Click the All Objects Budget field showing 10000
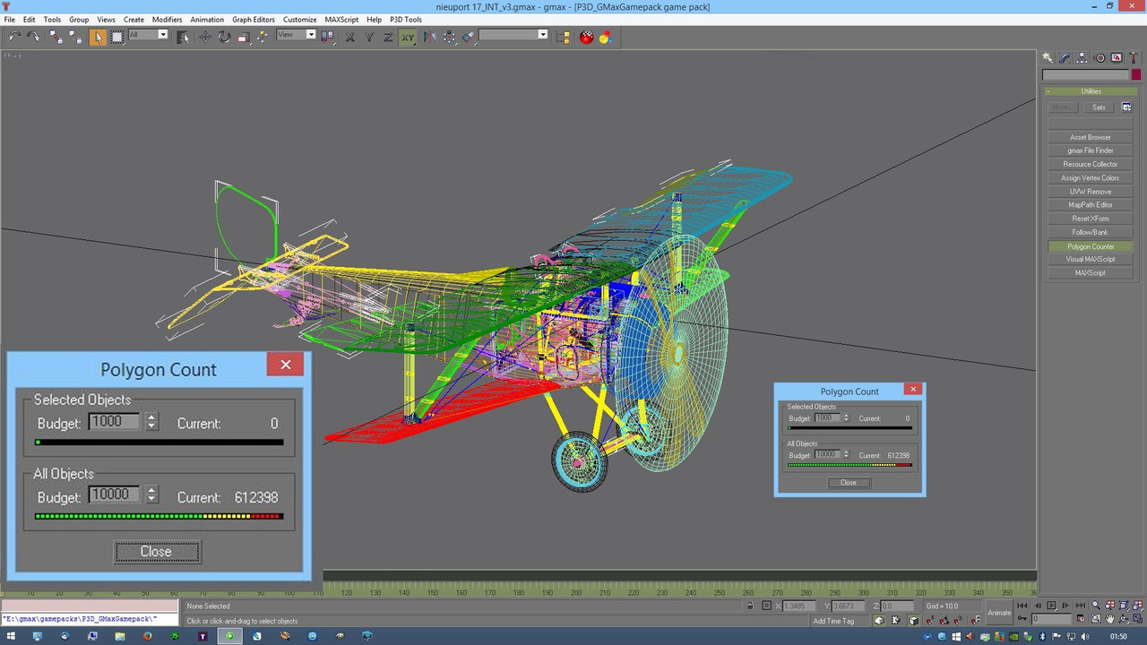 click(114, 494)
